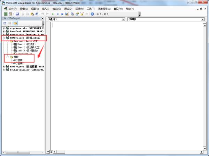The height and width of the screenshot is (156, 209).
Task: Open the Object Browser toolbar icon
Action: pyautogui.click(x=82, y=14)
